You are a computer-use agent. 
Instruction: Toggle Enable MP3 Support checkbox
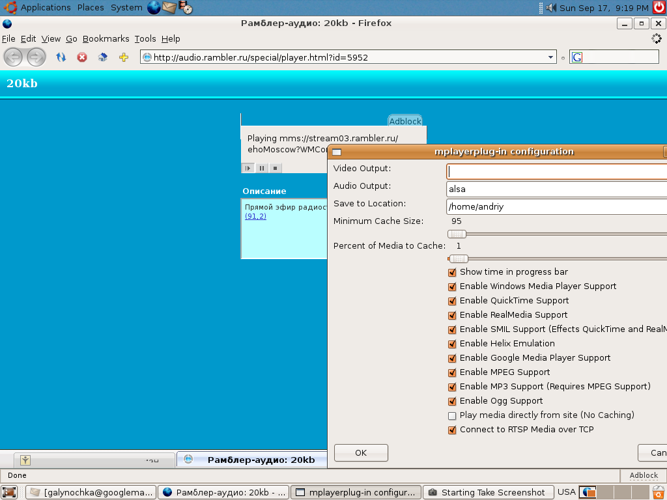(452, 387)
